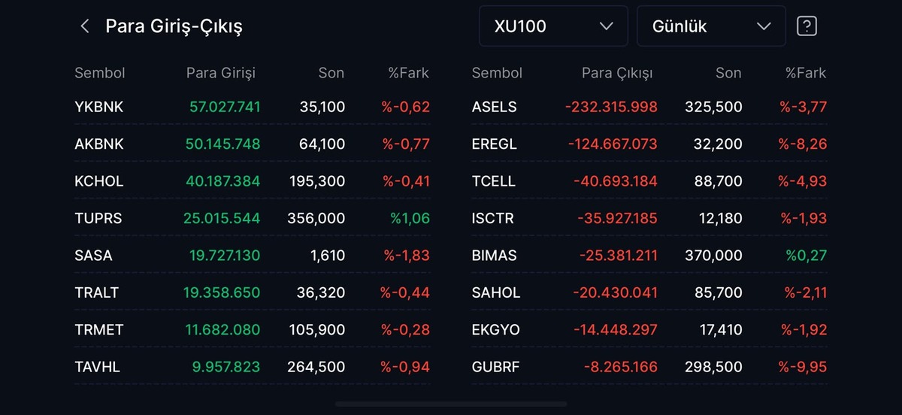Select the TAVHL symbol row

pyautogui.click(x=253, y=367)
